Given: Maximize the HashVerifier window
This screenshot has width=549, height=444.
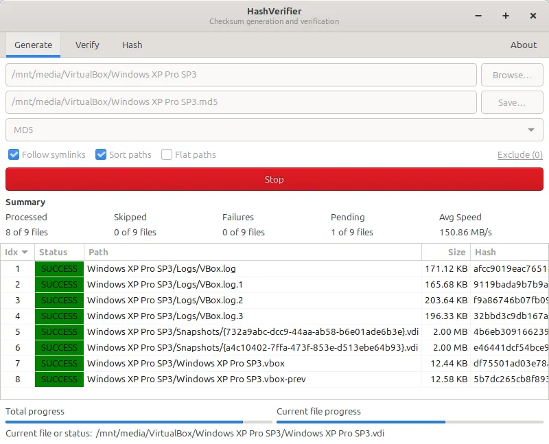Looking at the screenshot, I should point(506,16).
